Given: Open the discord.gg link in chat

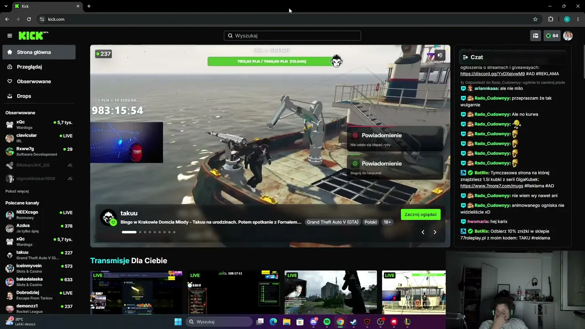Looking at the screenshot, I should 492,74.
